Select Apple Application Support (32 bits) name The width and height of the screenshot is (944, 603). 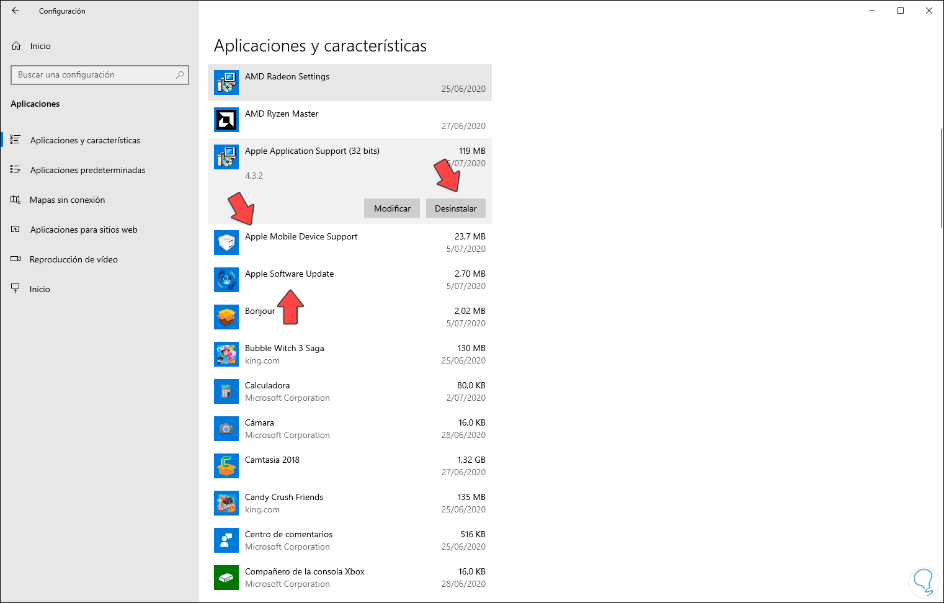(312, 151)
